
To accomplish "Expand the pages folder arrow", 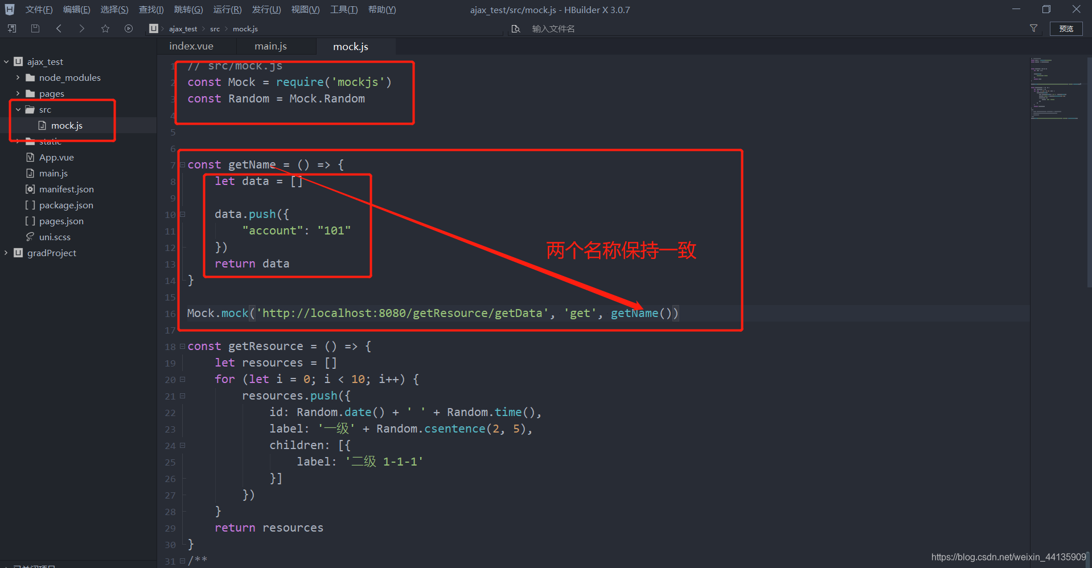I will (18, 93).
